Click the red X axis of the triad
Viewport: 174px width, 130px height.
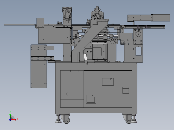pos(14,120)
